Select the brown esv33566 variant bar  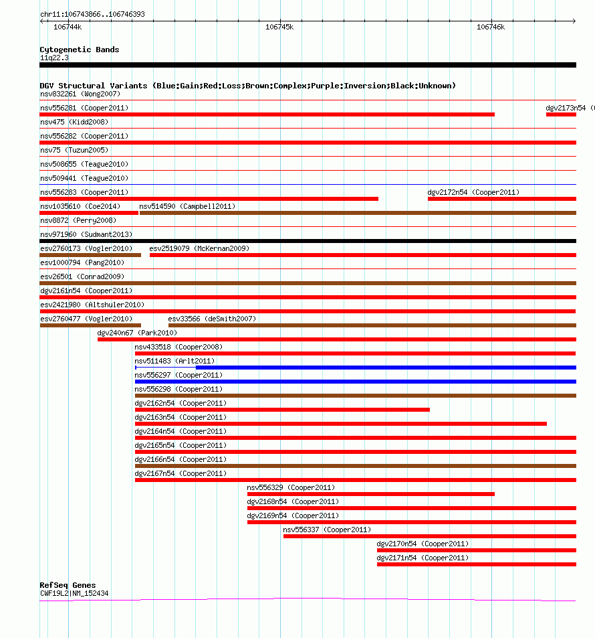pos(372,325)
